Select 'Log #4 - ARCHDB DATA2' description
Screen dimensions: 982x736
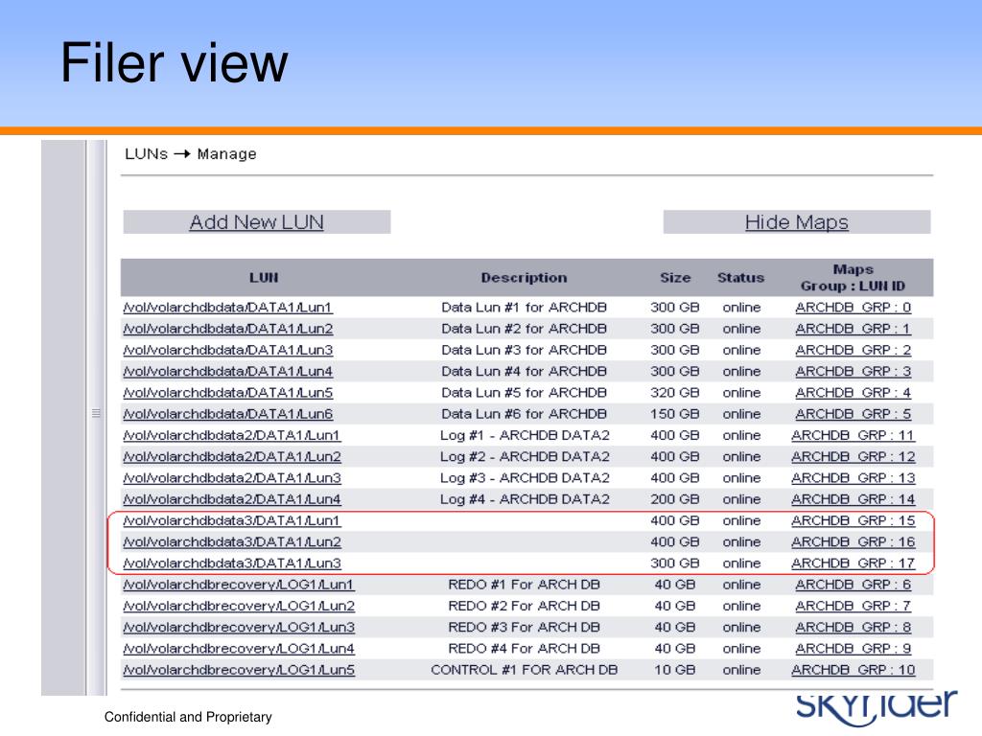point(525,498)
